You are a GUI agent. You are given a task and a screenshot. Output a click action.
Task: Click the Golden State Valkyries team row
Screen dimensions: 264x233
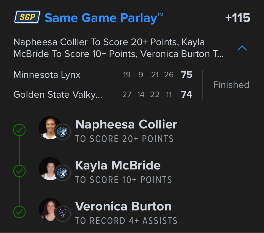(58, 95)
